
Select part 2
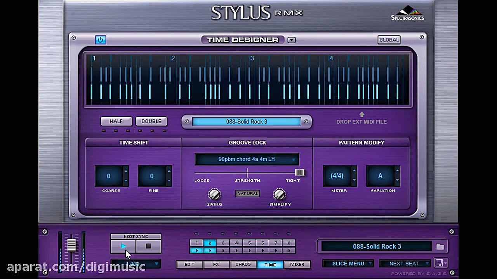[210, 243]
